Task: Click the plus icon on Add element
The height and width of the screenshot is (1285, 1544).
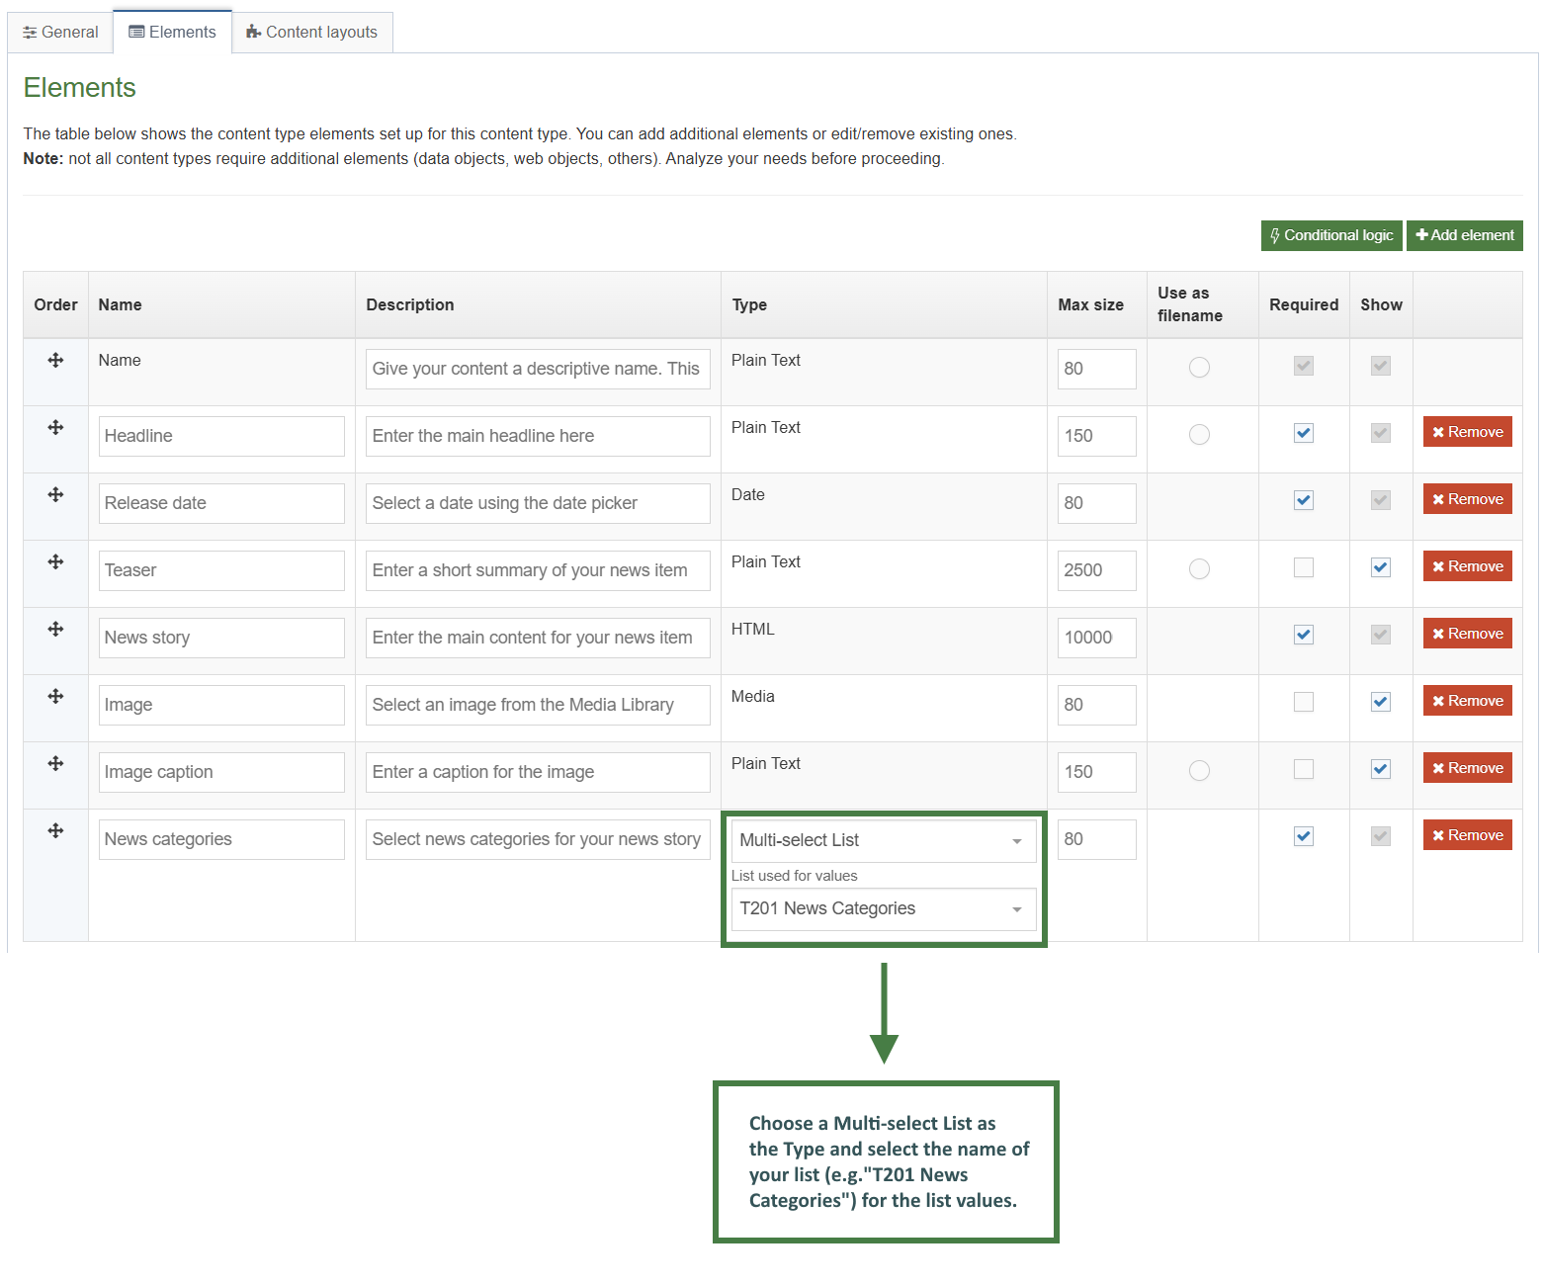Action: click(1421, 235)
